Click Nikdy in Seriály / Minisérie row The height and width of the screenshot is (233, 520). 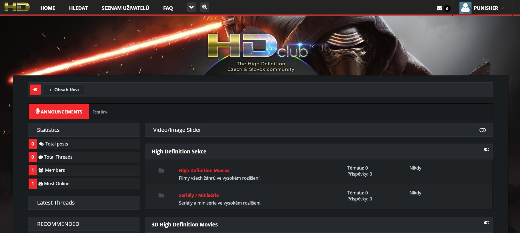pyautogui.click(x=415, y=193)
